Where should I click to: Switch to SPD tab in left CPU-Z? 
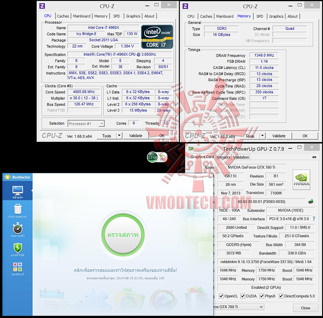(116, 16)
